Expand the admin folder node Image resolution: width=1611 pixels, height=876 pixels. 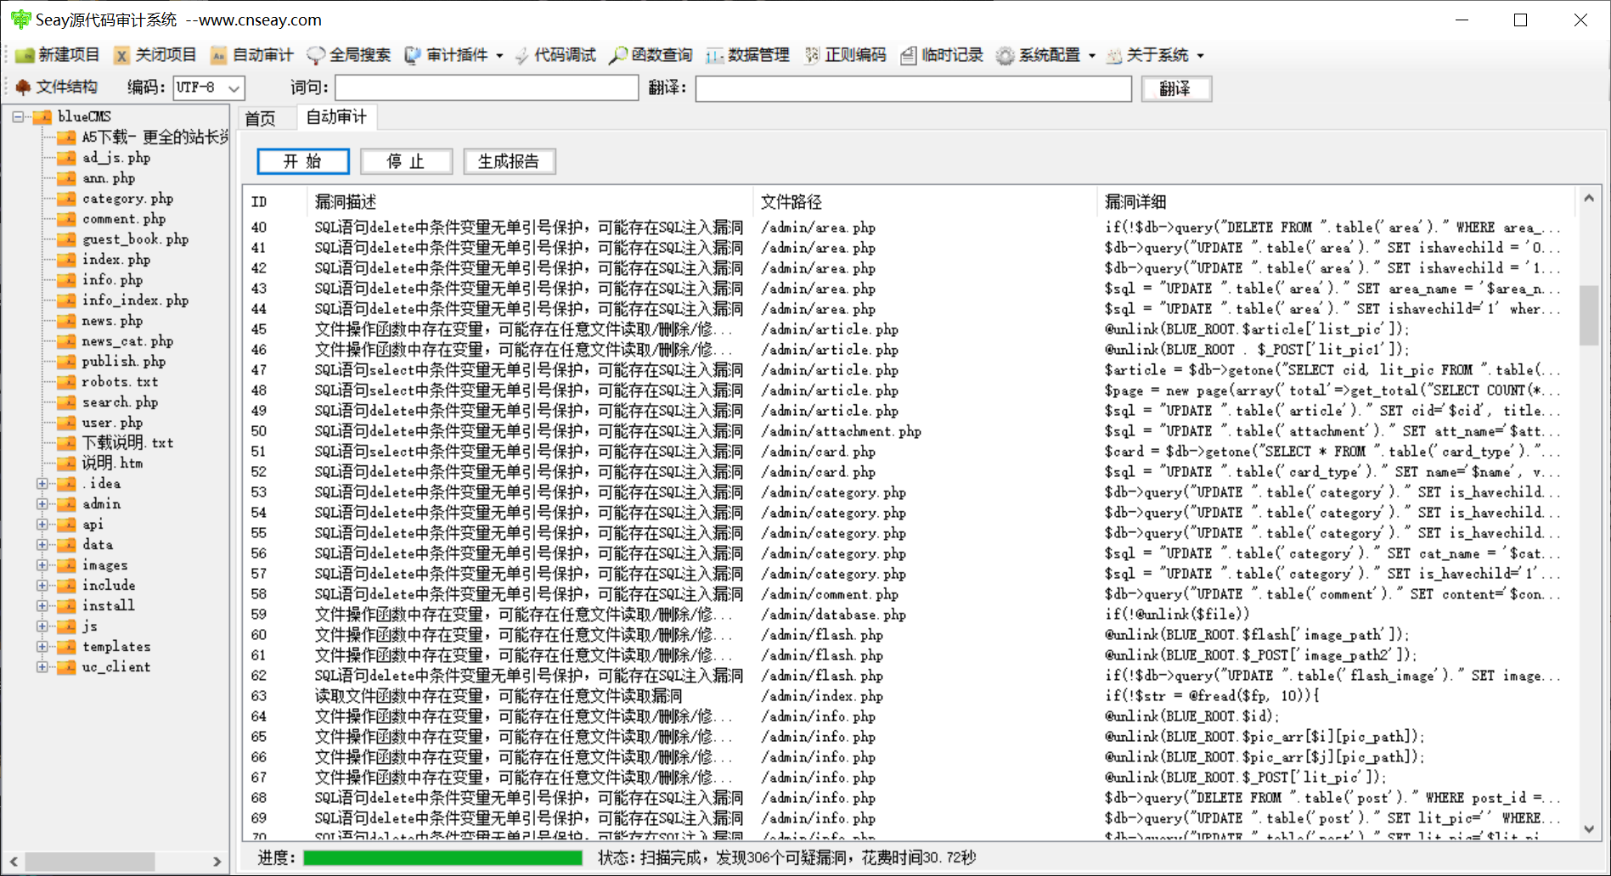42,504
